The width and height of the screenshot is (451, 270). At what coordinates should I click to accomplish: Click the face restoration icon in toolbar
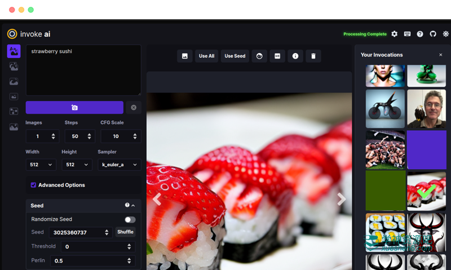(x=259, y=56)
